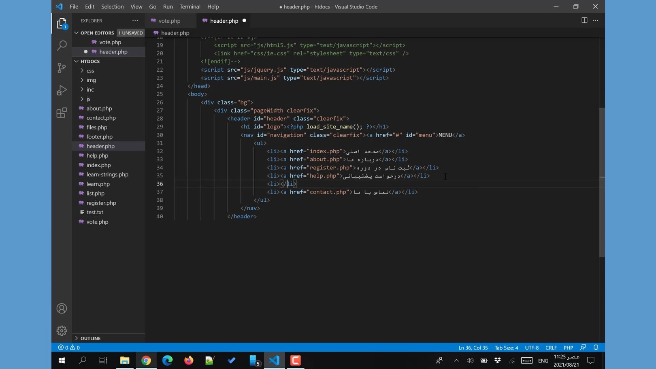Open editor More Actions ellipsis
Image resolution: width=656 pixels, height=369 pixels.
[595, 20]
